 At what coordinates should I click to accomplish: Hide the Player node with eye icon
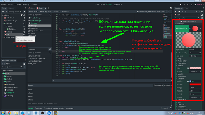(x=24, y=15)
